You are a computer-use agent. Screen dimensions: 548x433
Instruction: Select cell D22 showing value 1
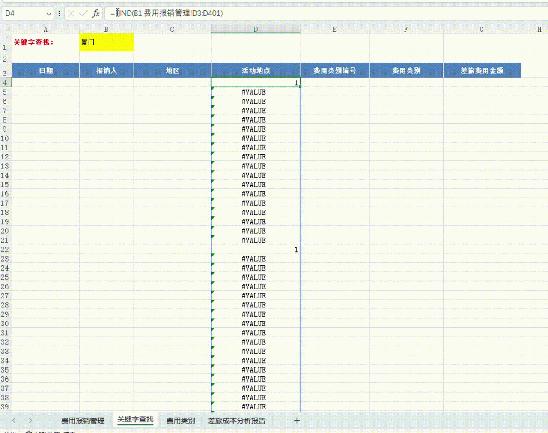click(256, 250)
